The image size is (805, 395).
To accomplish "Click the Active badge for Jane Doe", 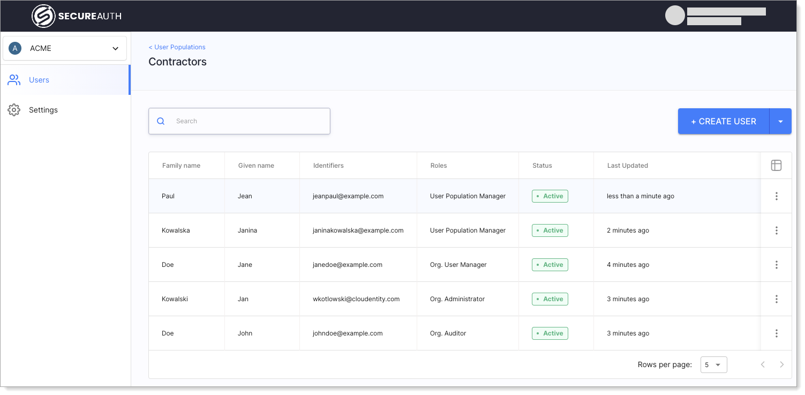I will pyautogui.click(x=550, y=265).
